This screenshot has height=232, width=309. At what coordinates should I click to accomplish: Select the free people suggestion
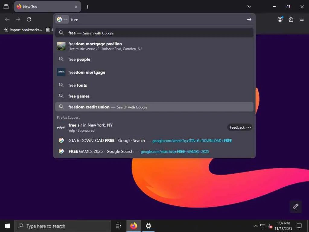click(x=154, y=59)
